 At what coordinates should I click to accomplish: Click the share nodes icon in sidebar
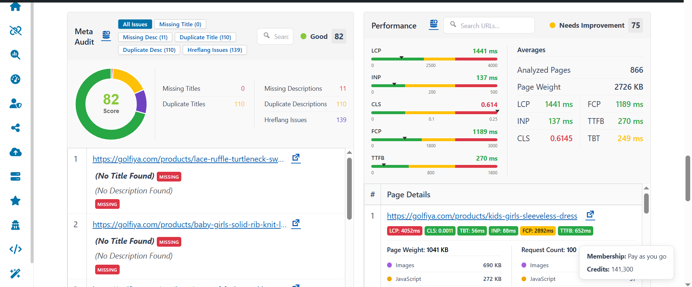[15, 128]
